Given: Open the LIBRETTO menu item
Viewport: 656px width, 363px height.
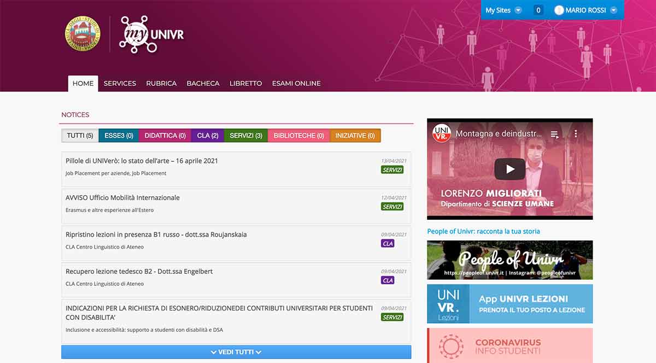Looking at the screenshot, I should pyautogui.click(x=245, y=84).
